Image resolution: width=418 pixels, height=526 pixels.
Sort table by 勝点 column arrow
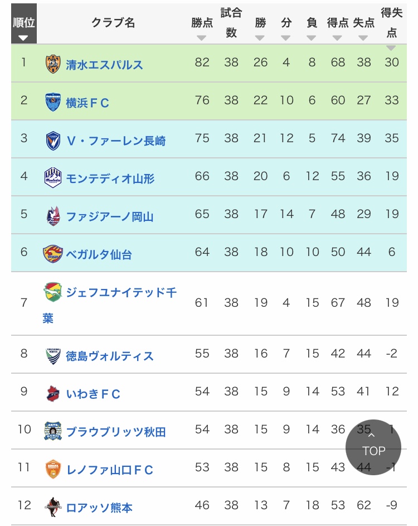pos(202,38)
